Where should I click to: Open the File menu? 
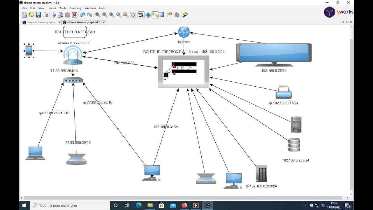pos(25,8)
